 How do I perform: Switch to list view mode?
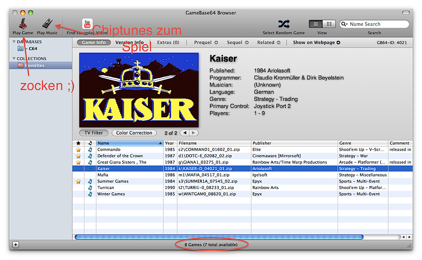click(x=316, y=24)
